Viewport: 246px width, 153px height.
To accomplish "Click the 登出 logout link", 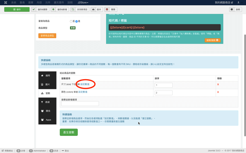I will (66, 151).
